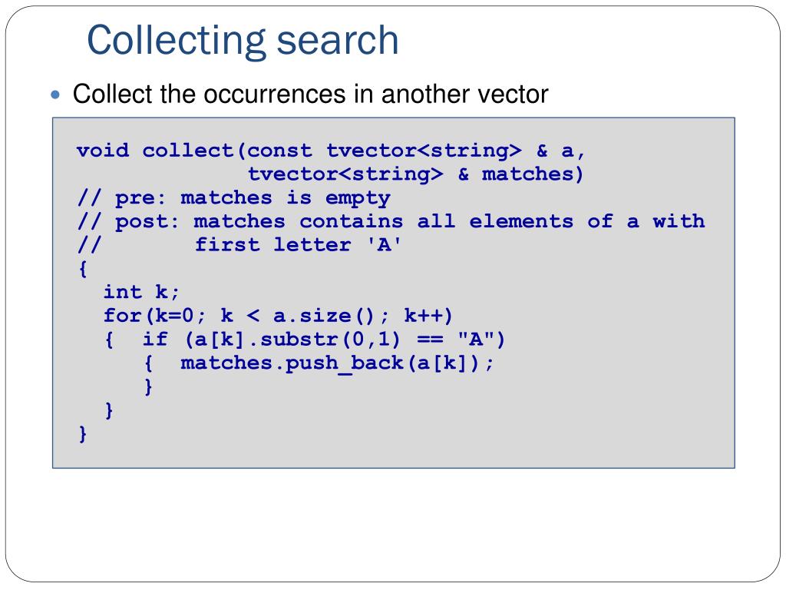Click the 'for(k=0; k < a.size(); k++)' line
The image size is (786, 590).
click(278, 316)
